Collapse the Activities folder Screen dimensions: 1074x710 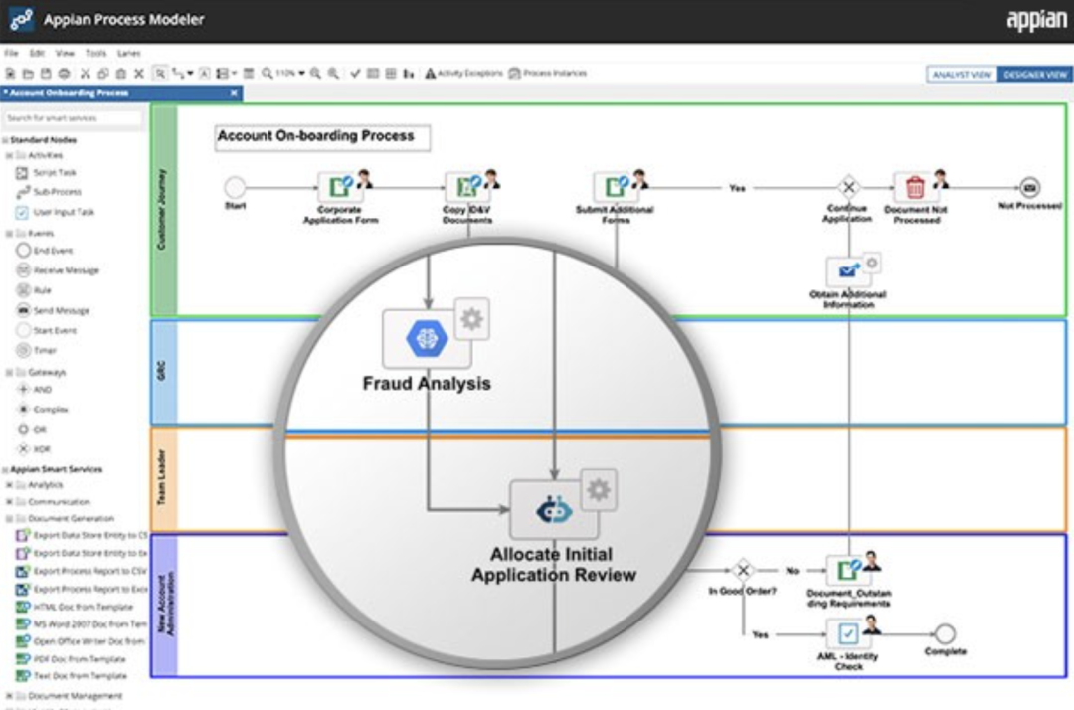tap(10, 156)
